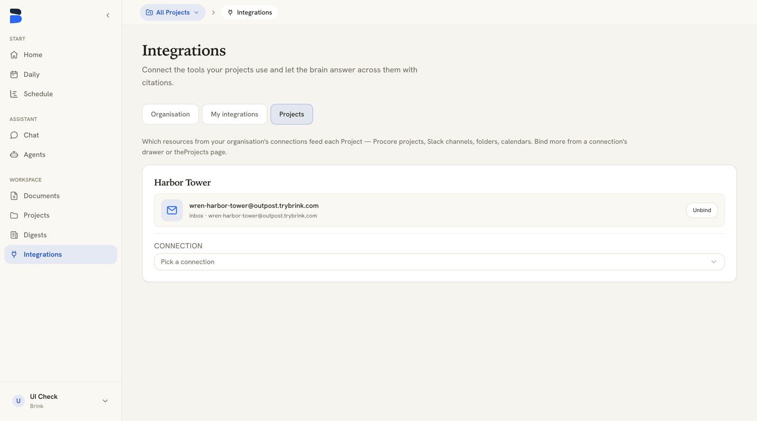Click the Documents file icon
757x421 pixels.
[14, 196]
